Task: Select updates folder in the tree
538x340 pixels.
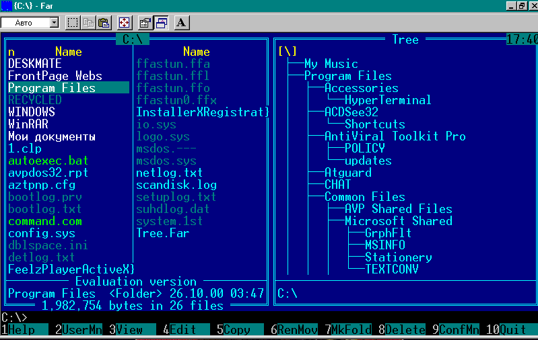Action: click(368, 161)
